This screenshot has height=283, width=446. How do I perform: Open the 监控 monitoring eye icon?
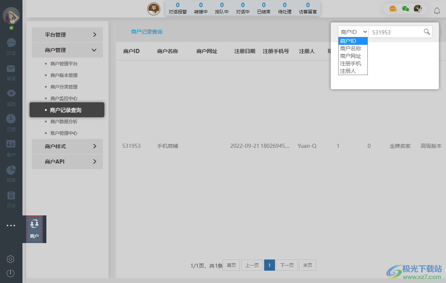point(11,93)
